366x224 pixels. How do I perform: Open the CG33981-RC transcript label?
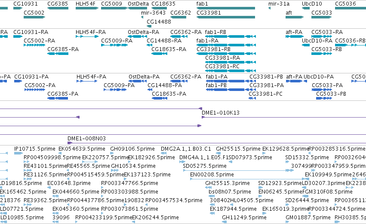coord(222,67)
